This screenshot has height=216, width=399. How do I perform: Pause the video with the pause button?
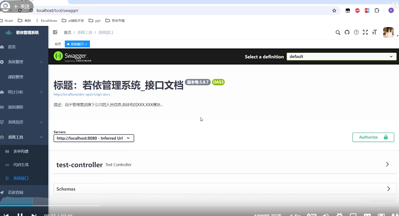pos(20,214)
